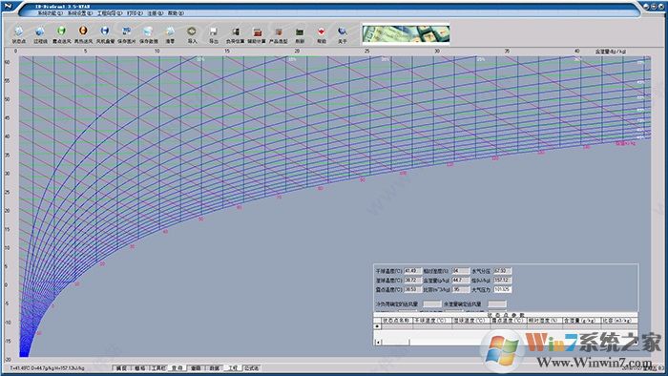
Task: Click the 大气压力 input field
Action: coord(502,289)
